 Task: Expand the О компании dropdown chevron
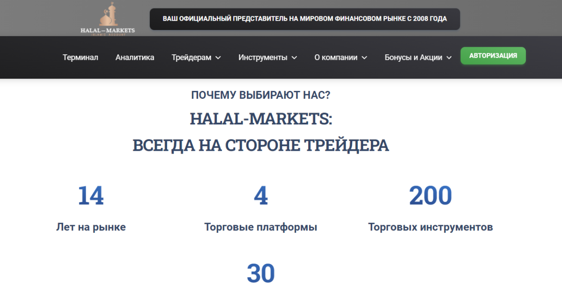coord(364,58)
